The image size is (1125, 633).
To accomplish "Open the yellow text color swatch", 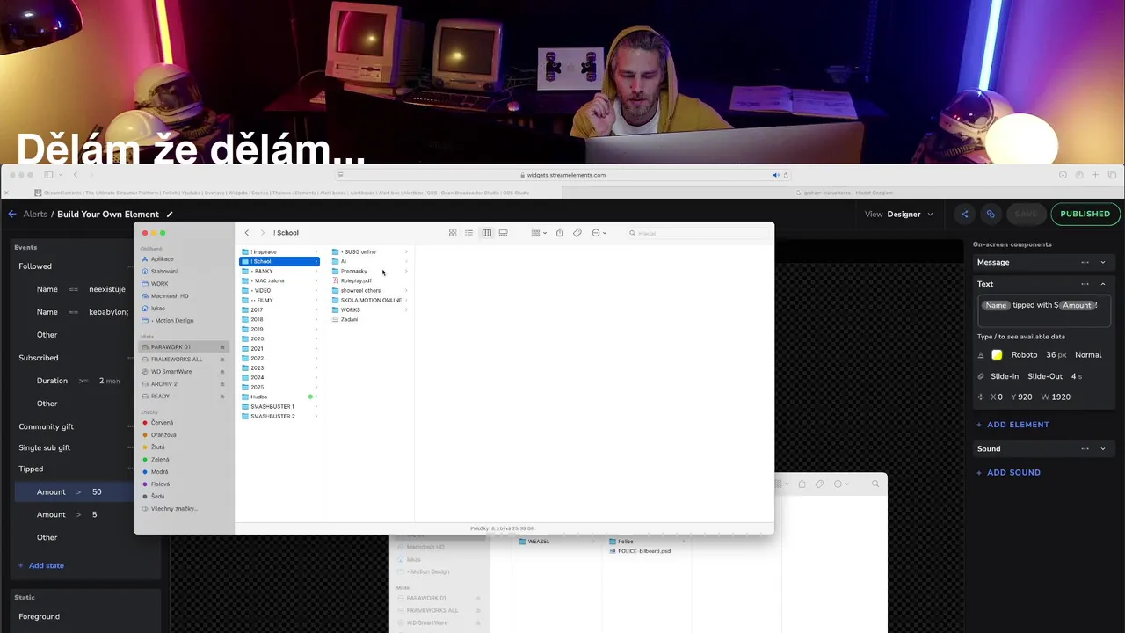I will [x=997, y=355].
